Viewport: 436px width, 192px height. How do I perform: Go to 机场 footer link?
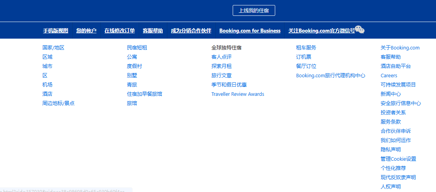(48, 85)
